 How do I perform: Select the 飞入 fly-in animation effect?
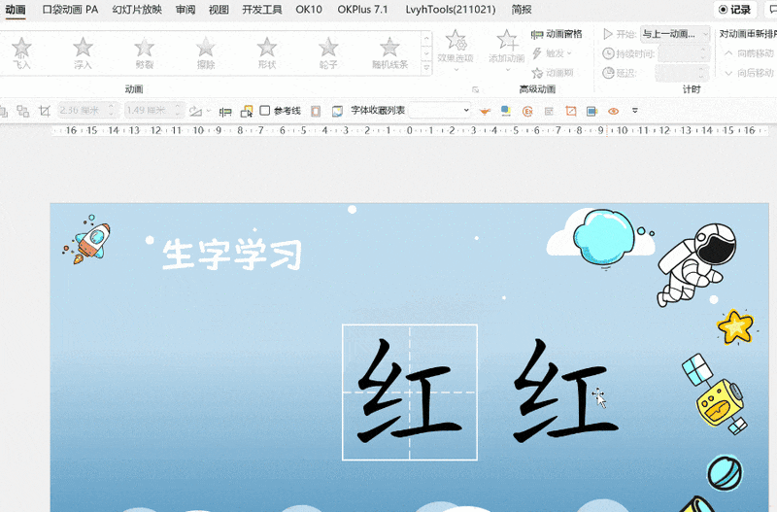22,51
